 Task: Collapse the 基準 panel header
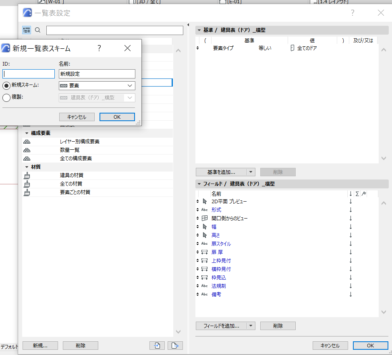coord(199,30)
